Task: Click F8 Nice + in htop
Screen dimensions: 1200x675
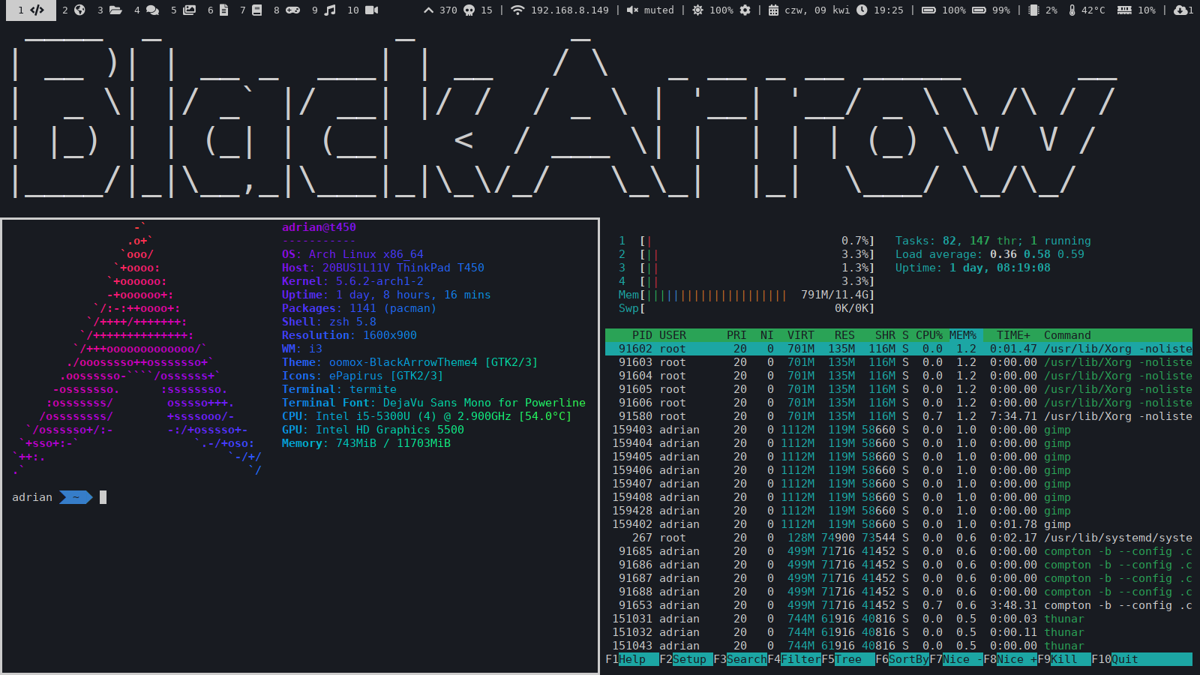Action: pyautogui.click(x=1010, y=659)
